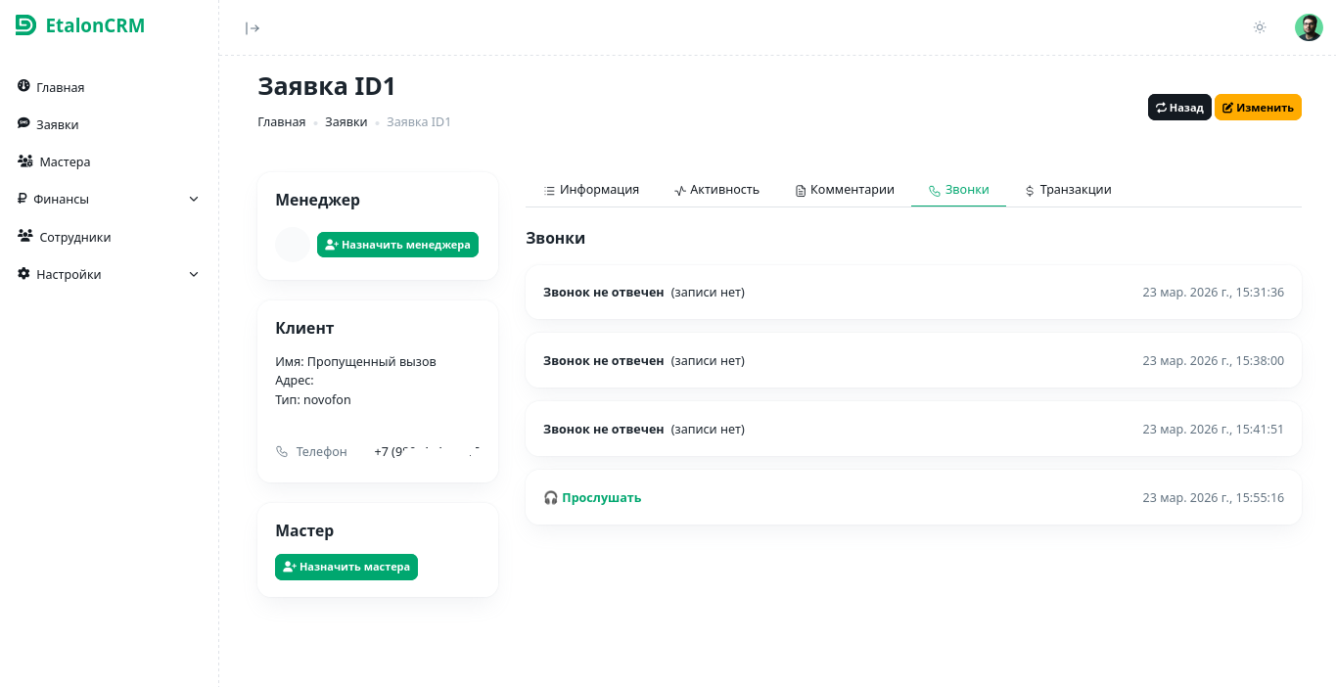This screenshot has height=687, width=1336.
Task: Click the EtalonCRM logo icon
Action: [26, 25]
